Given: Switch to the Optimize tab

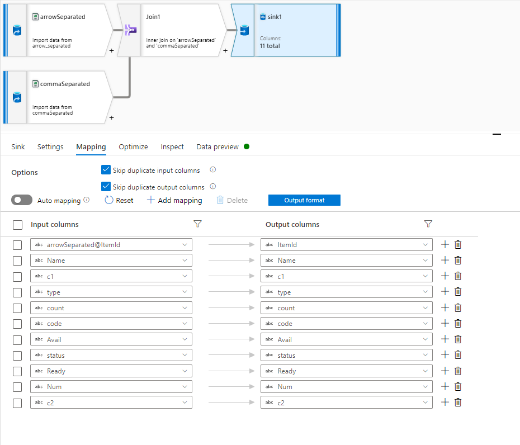Looking at the screenshot, I should 133,147.
